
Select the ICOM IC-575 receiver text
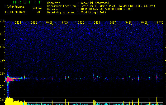tap(106, 9)
